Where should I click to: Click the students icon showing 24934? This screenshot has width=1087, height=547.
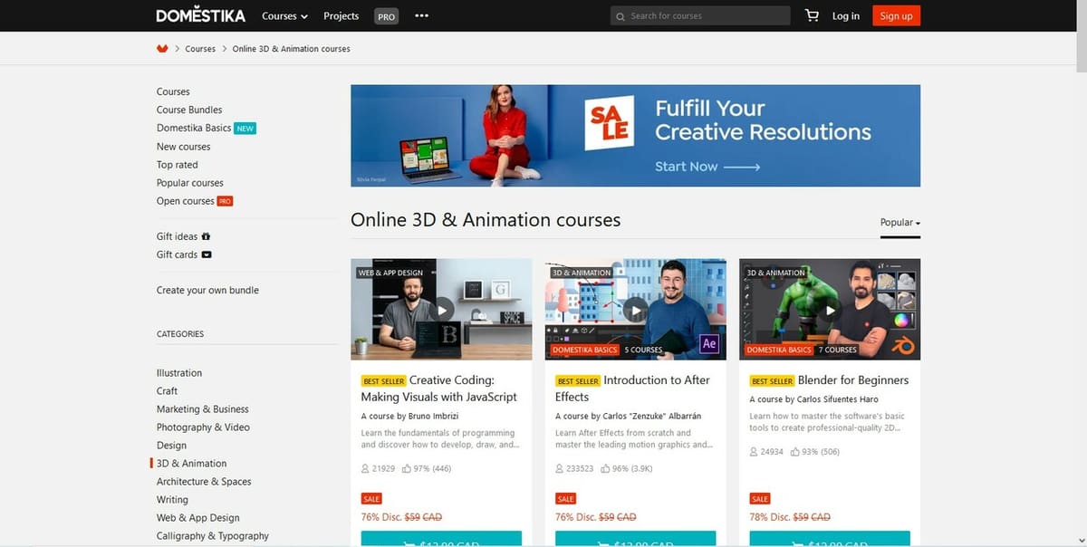[x=754, y=451]
